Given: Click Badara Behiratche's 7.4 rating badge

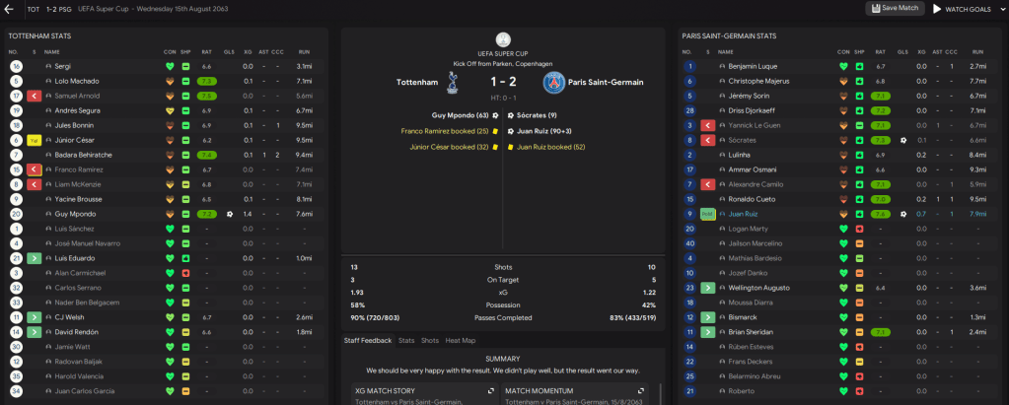Looking at the screenshot, I should coord(207,155).
